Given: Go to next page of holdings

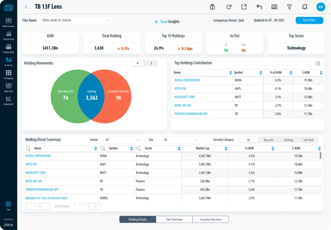Looking at the screenshot, I should 95,206.
